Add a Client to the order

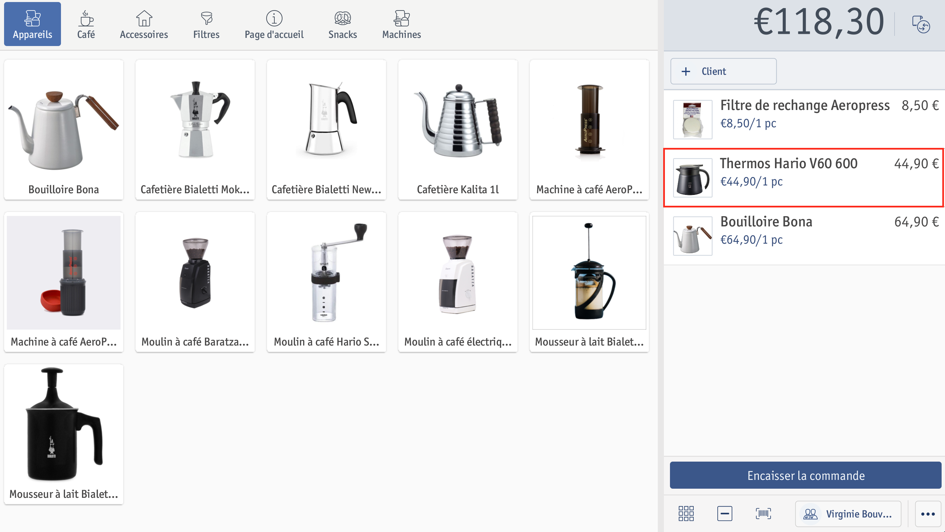click(x=723, y=71)
